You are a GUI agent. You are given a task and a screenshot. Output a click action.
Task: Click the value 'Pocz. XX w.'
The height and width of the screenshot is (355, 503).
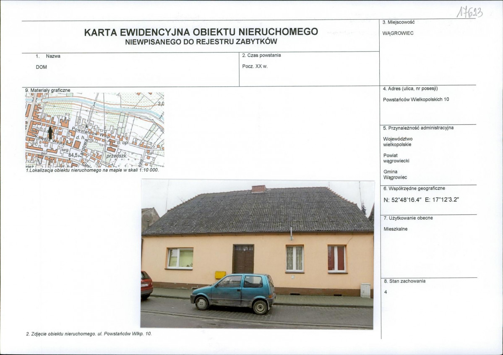(x=255, y=66)
